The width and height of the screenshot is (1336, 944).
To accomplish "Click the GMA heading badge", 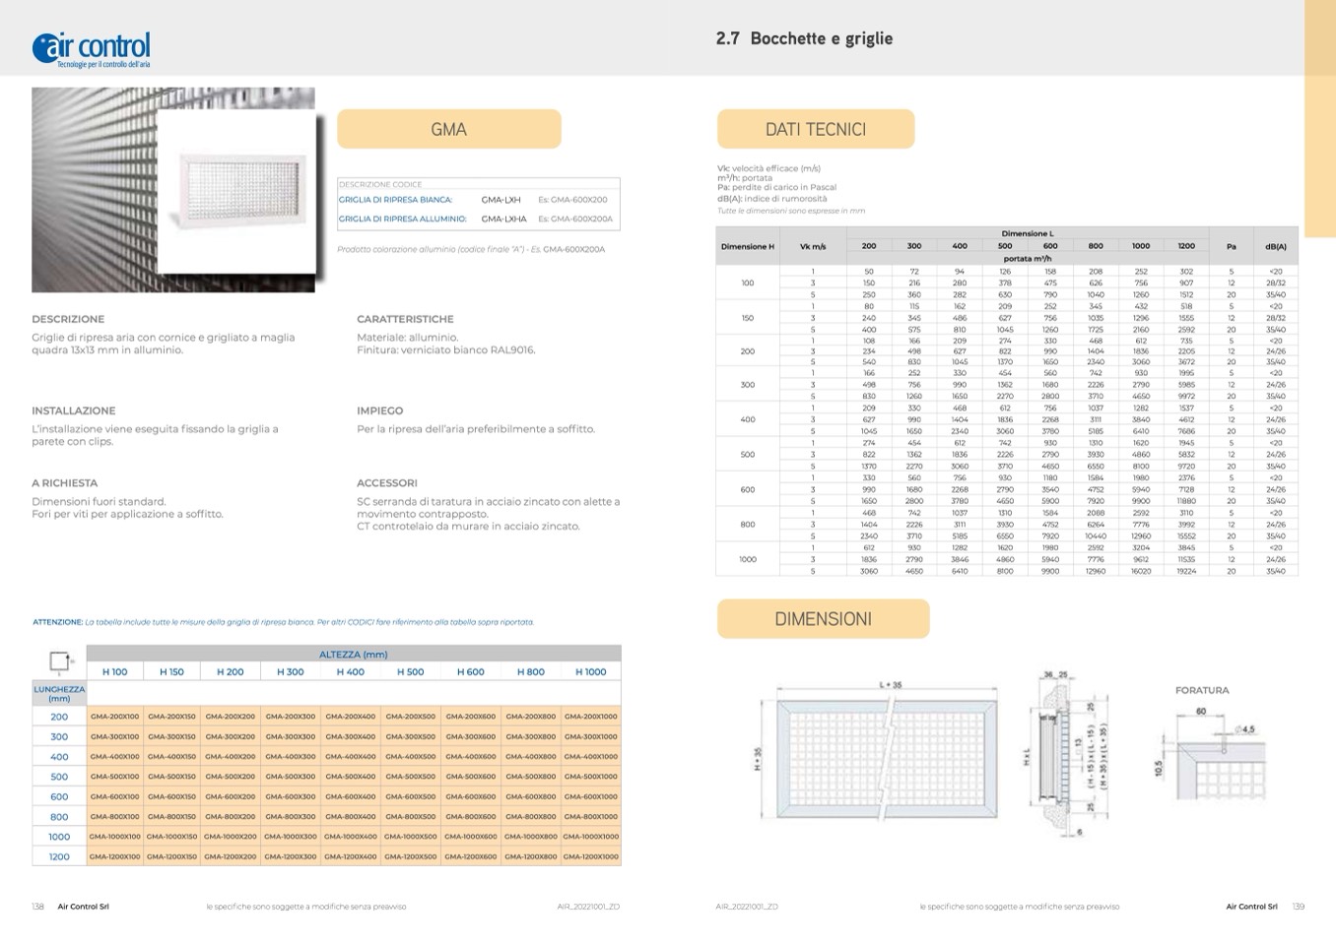I will click(448, 129).
